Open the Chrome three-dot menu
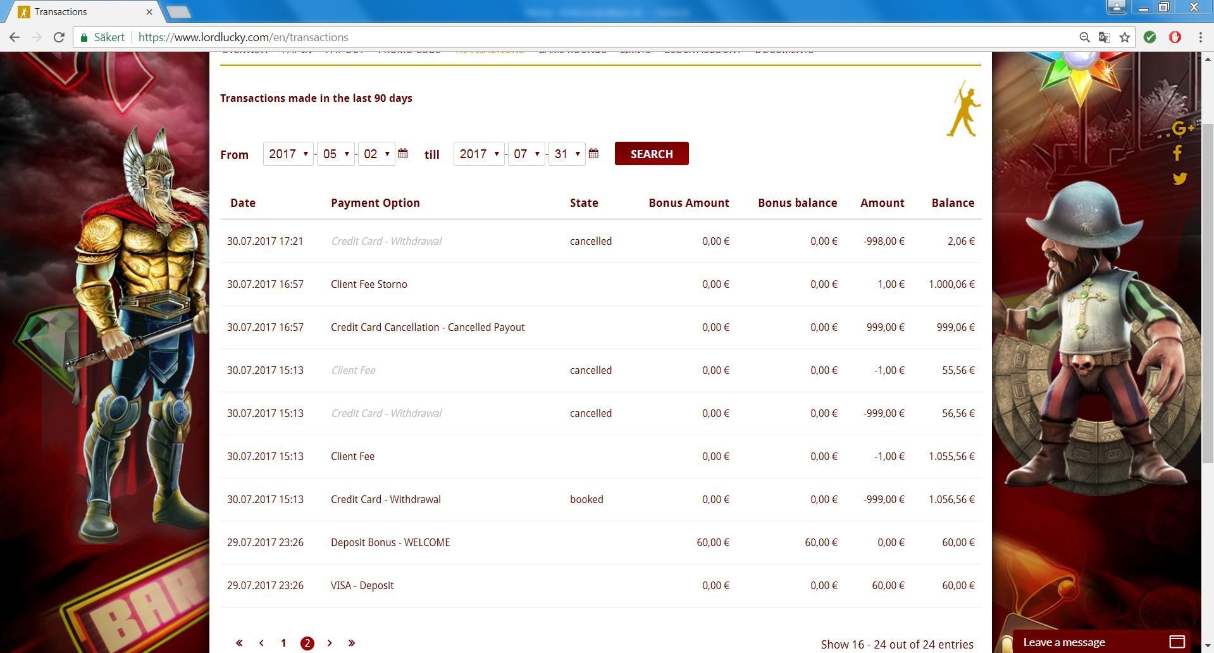 coord(1200,37)
